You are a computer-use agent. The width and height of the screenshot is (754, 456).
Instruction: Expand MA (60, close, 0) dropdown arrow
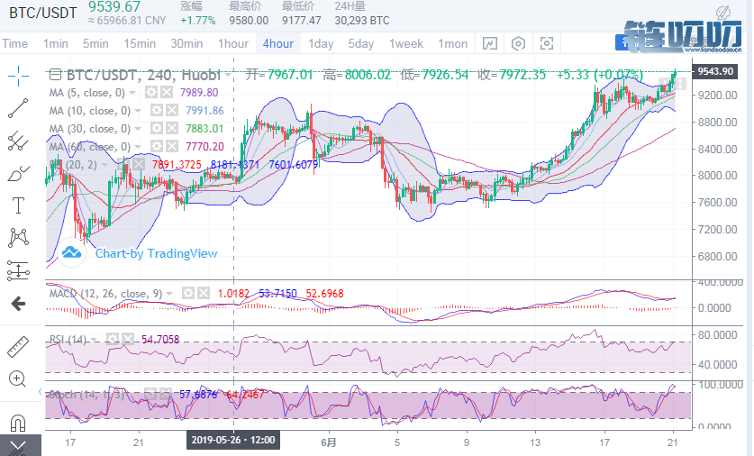point(138,147)
